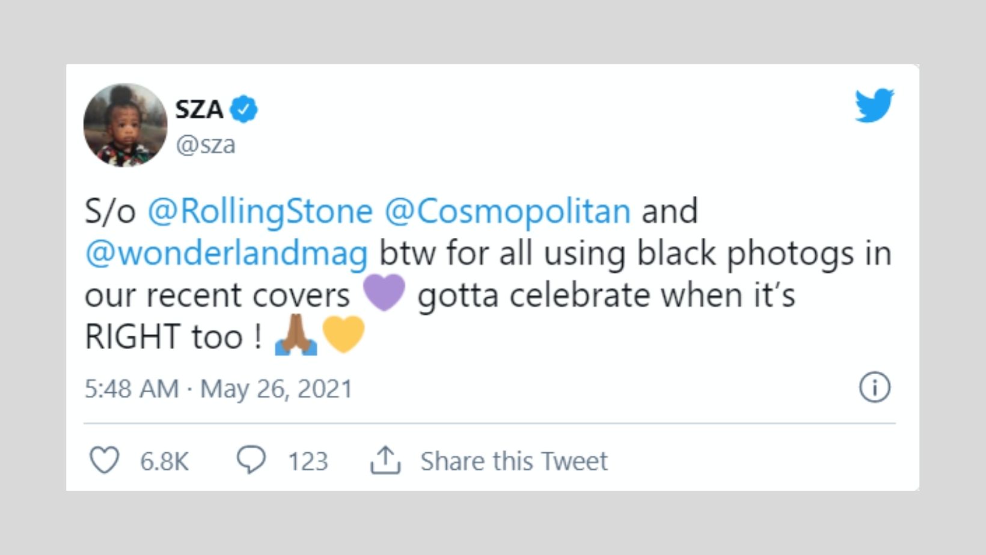Click the blue verified badge
The width and height of the screenshot is (986, 555).
click(244, 109)
